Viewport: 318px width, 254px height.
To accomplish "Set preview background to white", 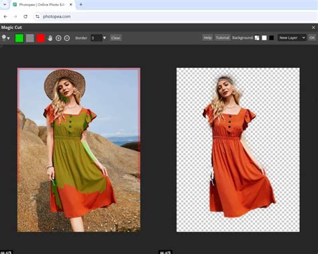I will pyautogui.click(x=264, y=38).
